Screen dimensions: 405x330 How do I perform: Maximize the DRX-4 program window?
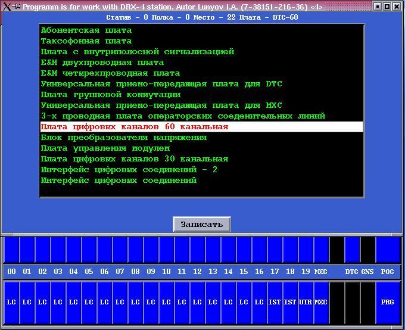tap(387, 7)
